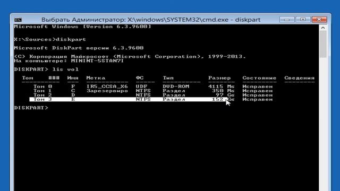Click the 'Метка' column header

point(96,78)
